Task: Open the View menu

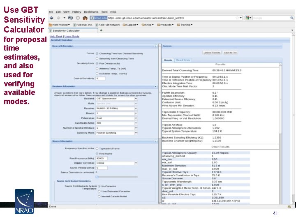Action: (66, 12)
